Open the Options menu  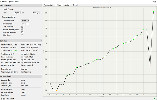[x=11, y=2]
